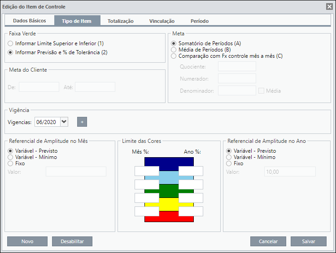Choose Variável - Mínimo under Amplitude no Ano
The height and width of the screenshot is (253, 336).
251,157
